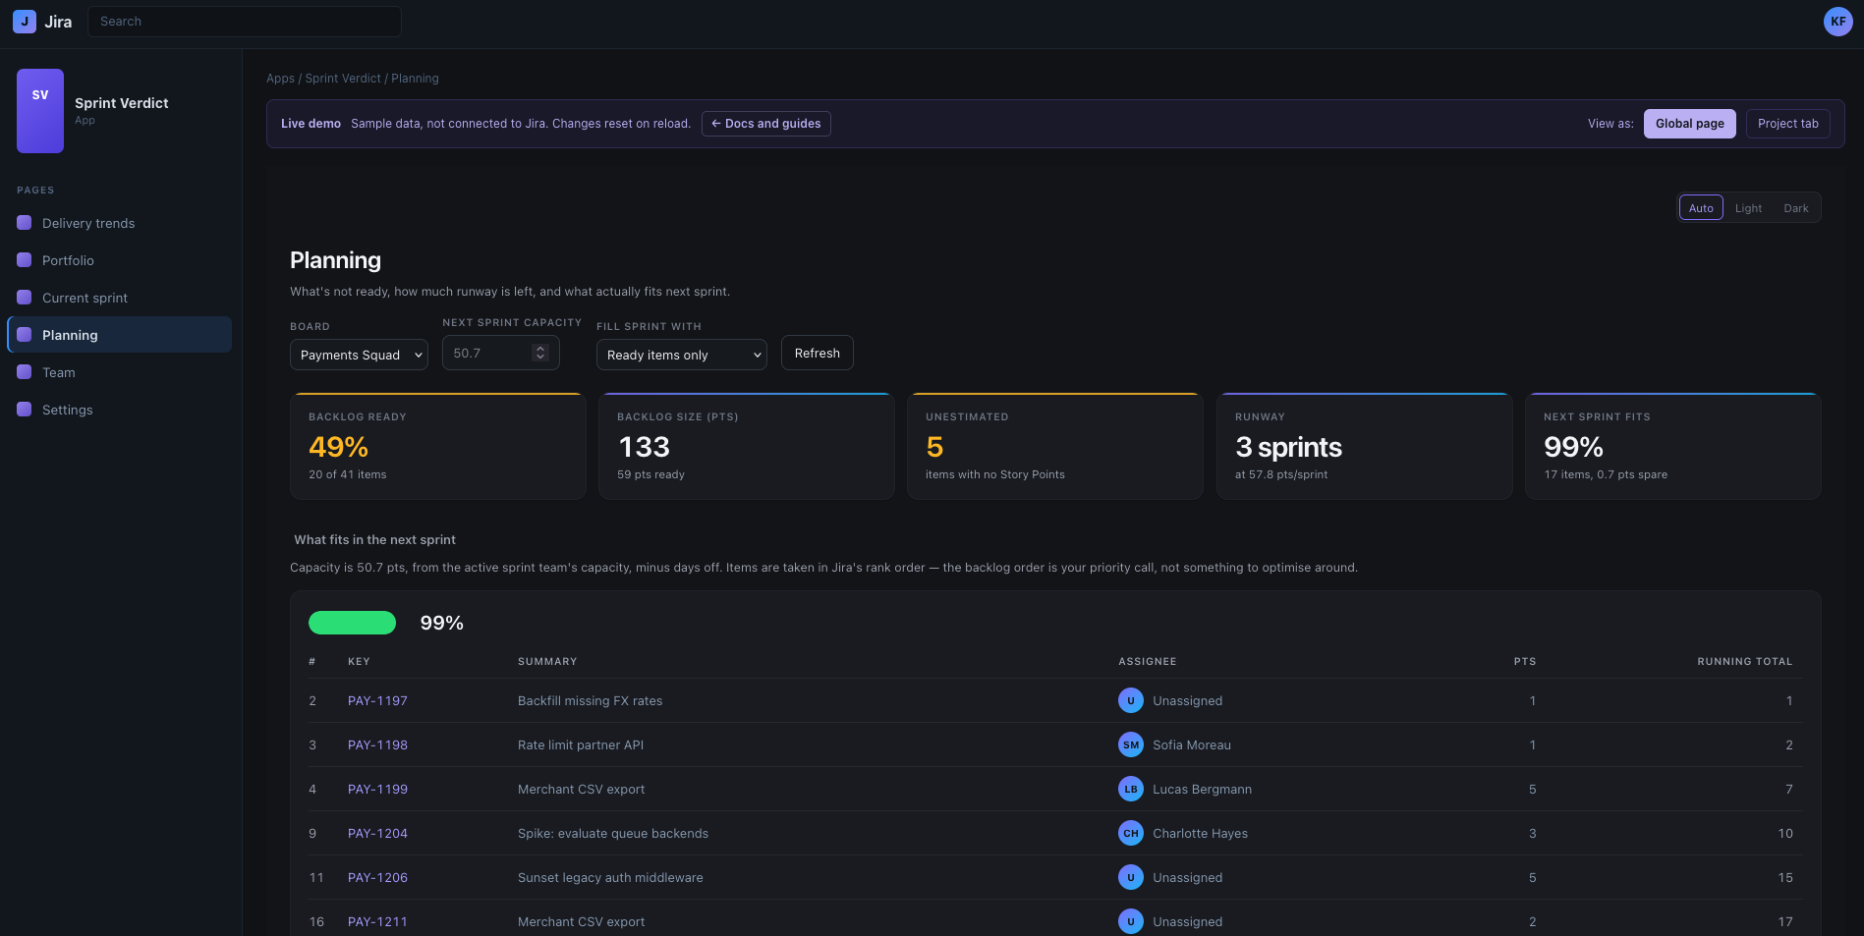Open the Ready items only dropdown

coord(682,355)
